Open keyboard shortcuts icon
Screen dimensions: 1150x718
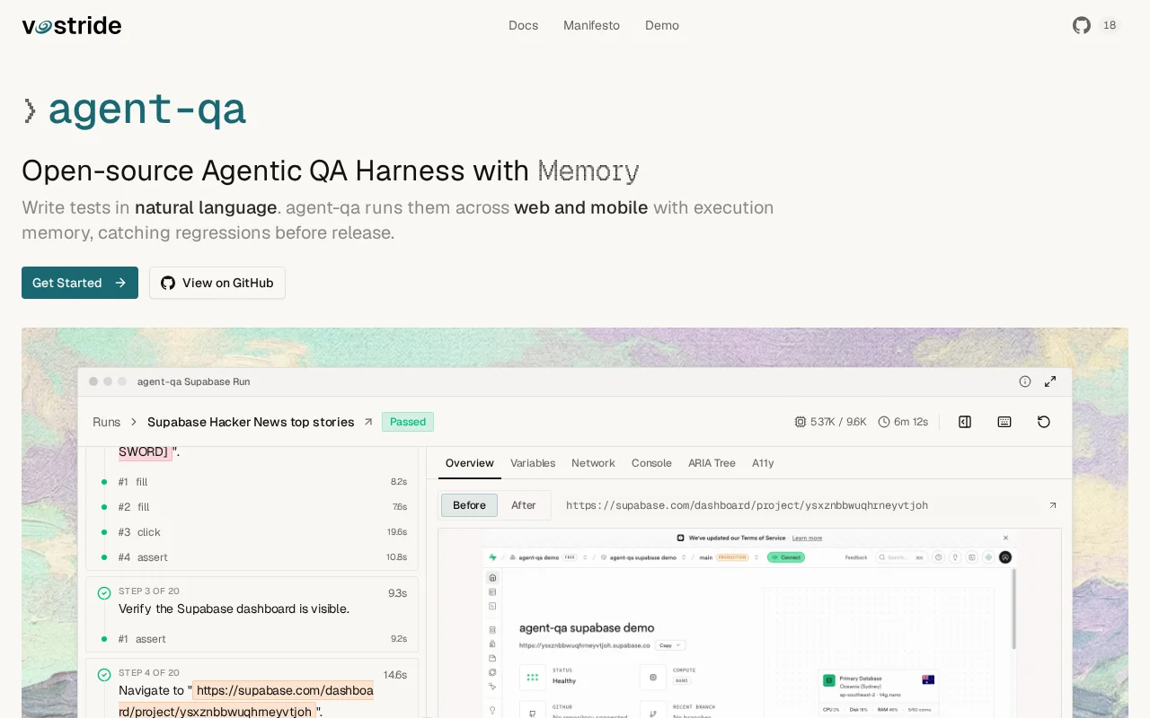point(1004,422)
